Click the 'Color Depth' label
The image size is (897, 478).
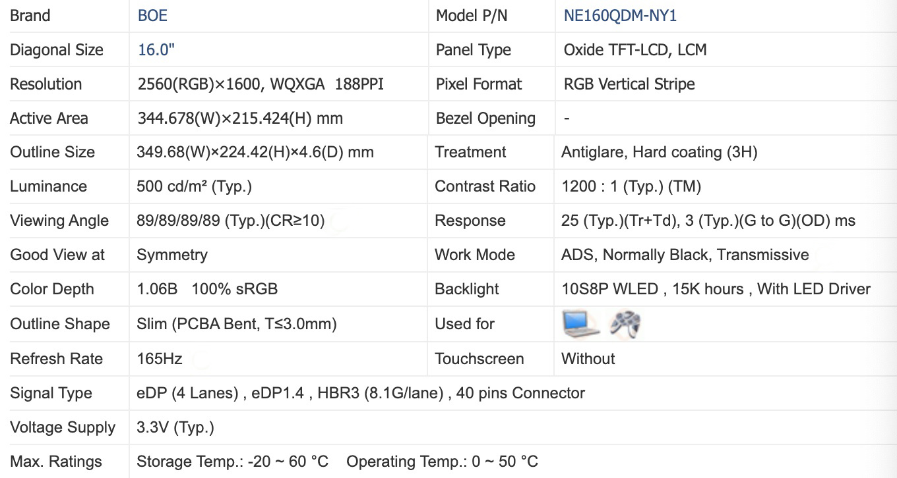[x=51, y=289]
